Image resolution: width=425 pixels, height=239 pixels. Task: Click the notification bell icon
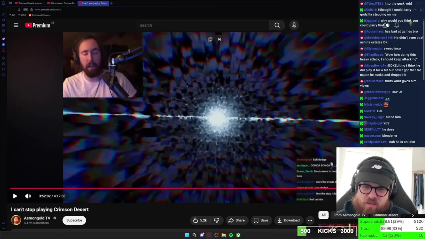(396, 25)
